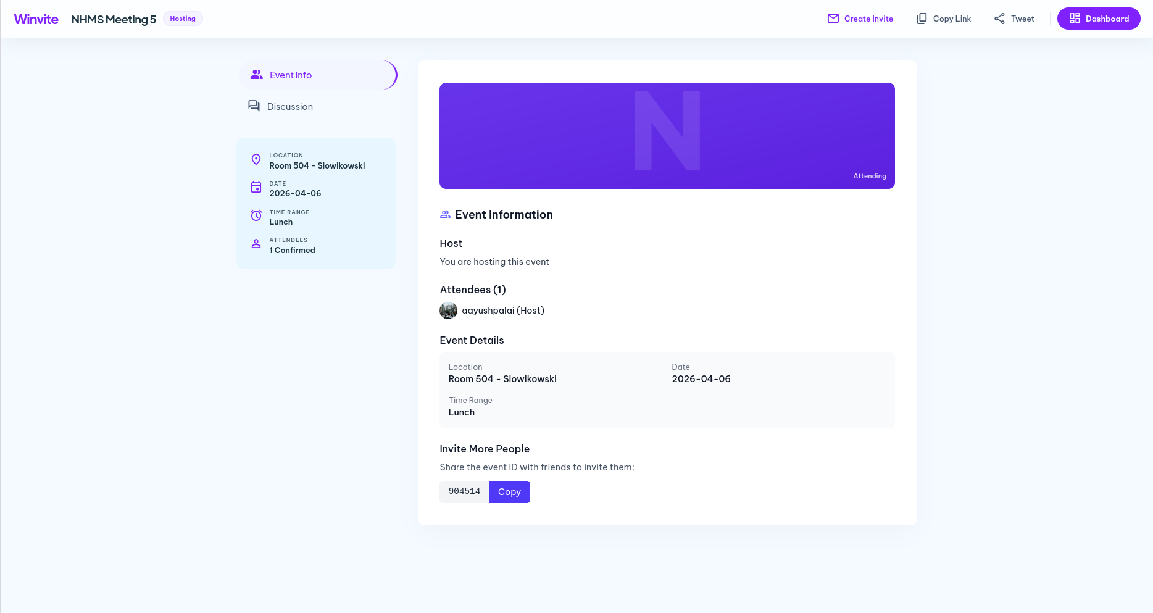Copy the event ID with Copy button
The height and width of the screenshot is (613, 1153).
pos(510,492)
